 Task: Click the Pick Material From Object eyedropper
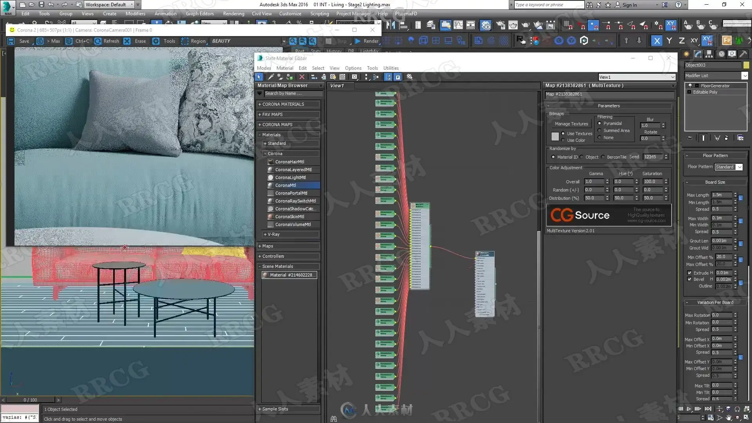coord(270,77)
